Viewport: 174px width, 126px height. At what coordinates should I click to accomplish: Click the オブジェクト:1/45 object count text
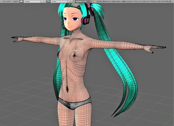pyautogui.click(x=140, y=2)
